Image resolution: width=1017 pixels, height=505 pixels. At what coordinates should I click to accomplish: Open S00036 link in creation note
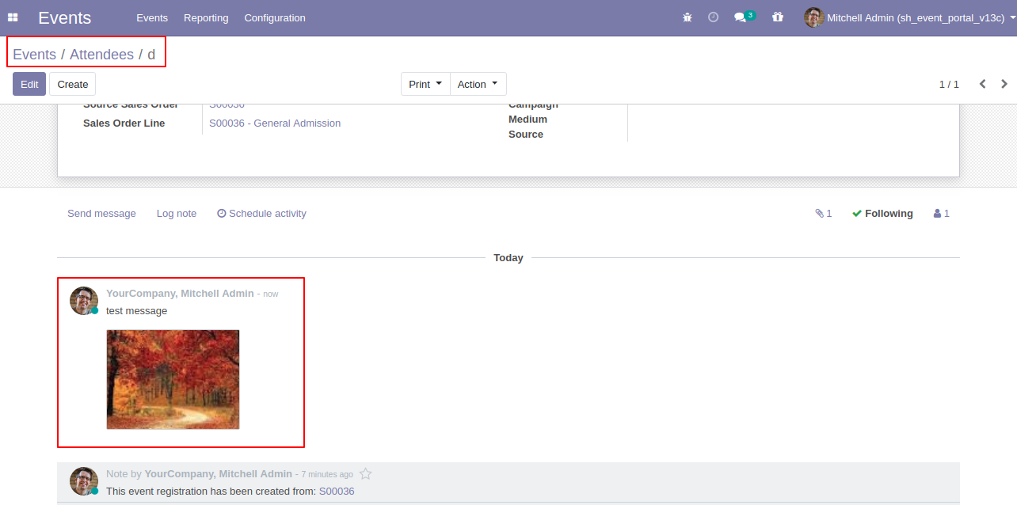(337, 492)
